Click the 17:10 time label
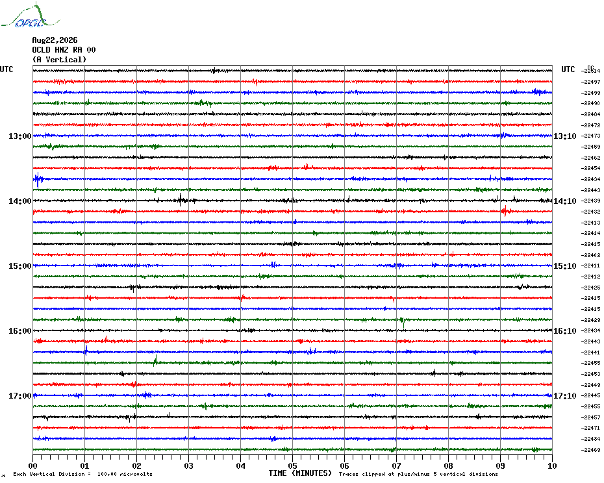Screen dimensions: 604x483 tap(565, 396)
